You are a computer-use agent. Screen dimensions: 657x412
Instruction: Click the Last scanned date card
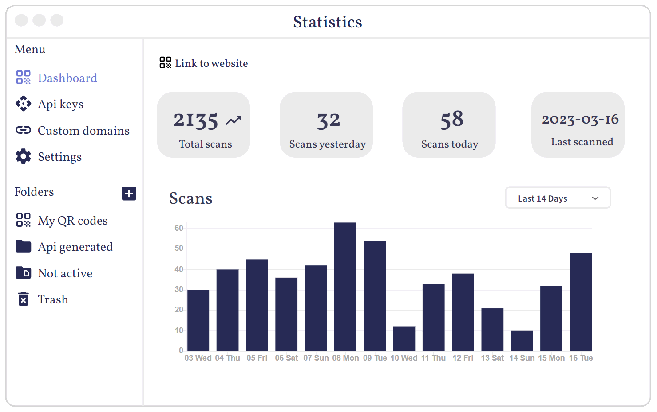click(578, 124)
